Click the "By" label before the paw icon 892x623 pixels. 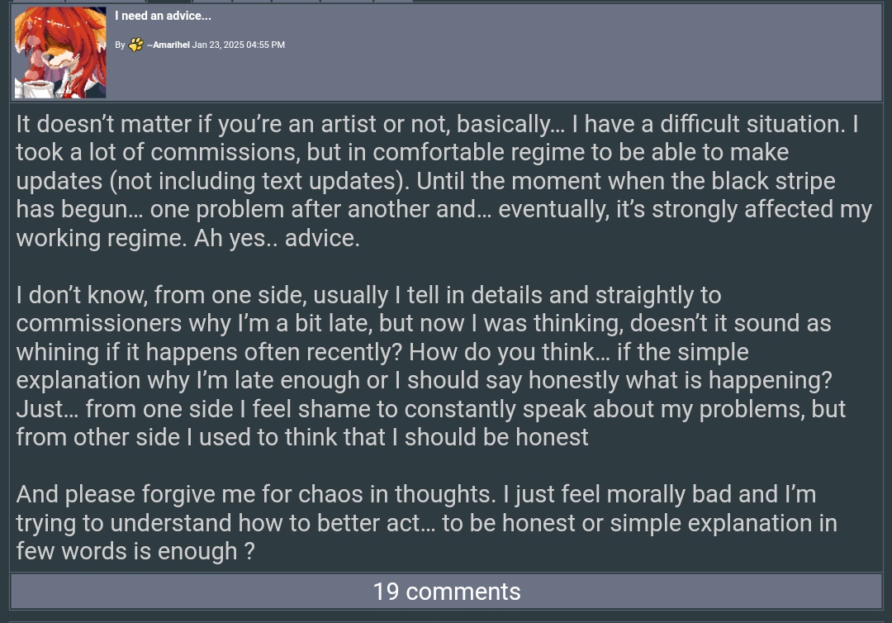tap(120, 45)
